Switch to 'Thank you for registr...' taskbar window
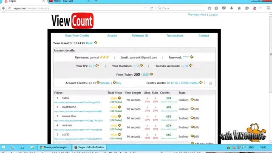The width and height of the screenshot is (272, 153). coord(55,147)
